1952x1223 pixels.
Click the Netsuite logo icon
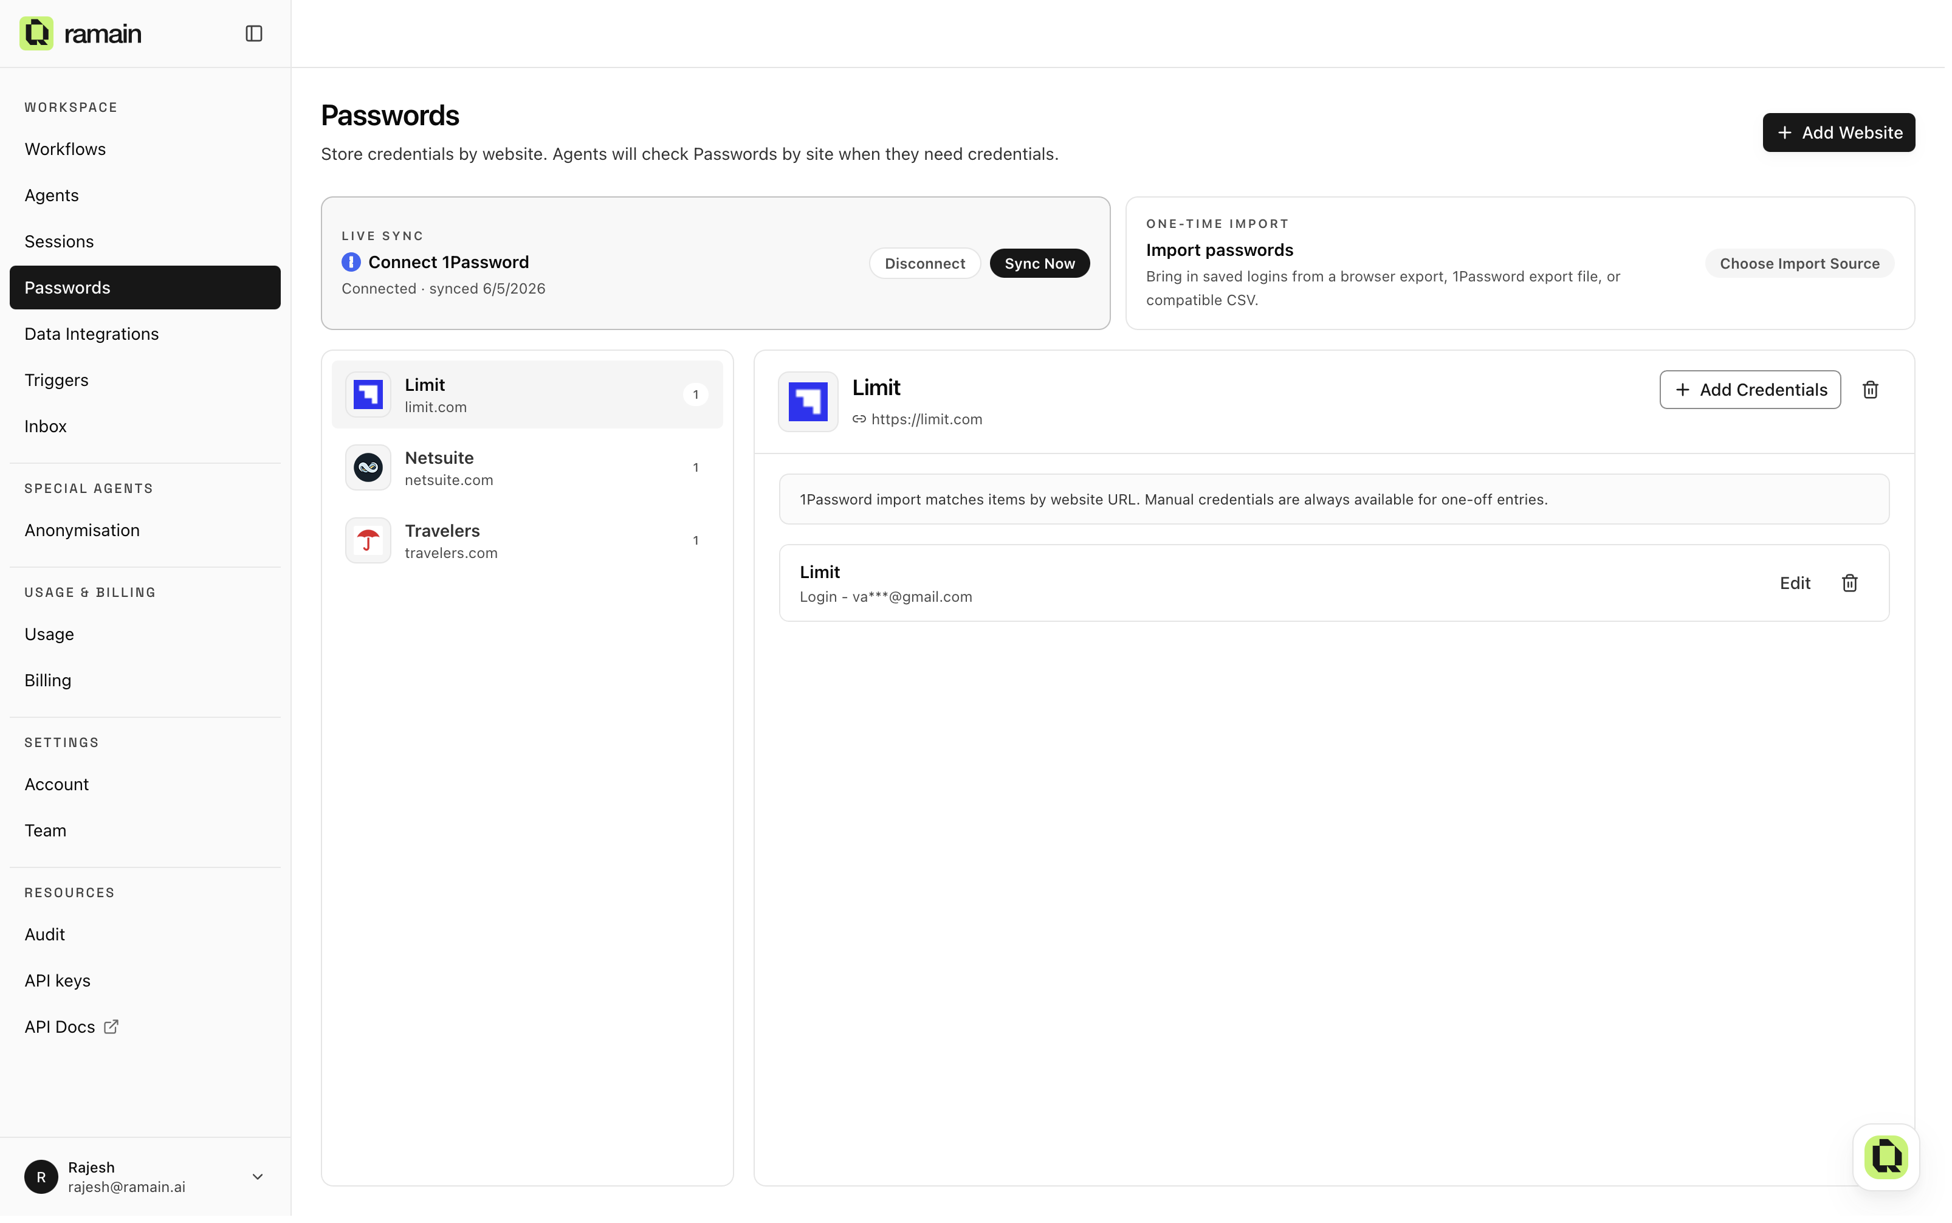[368, 467]
